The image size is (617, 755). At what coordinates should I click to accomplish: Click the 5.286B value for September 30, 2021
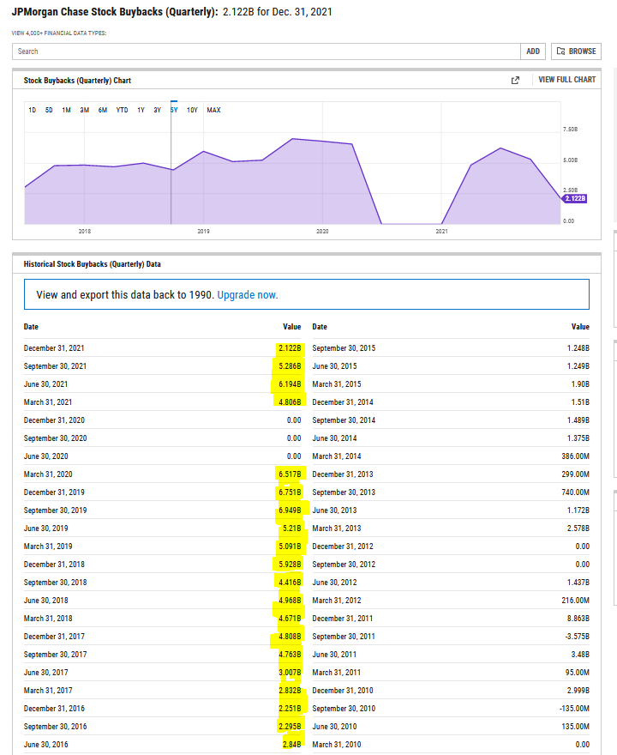290,366
